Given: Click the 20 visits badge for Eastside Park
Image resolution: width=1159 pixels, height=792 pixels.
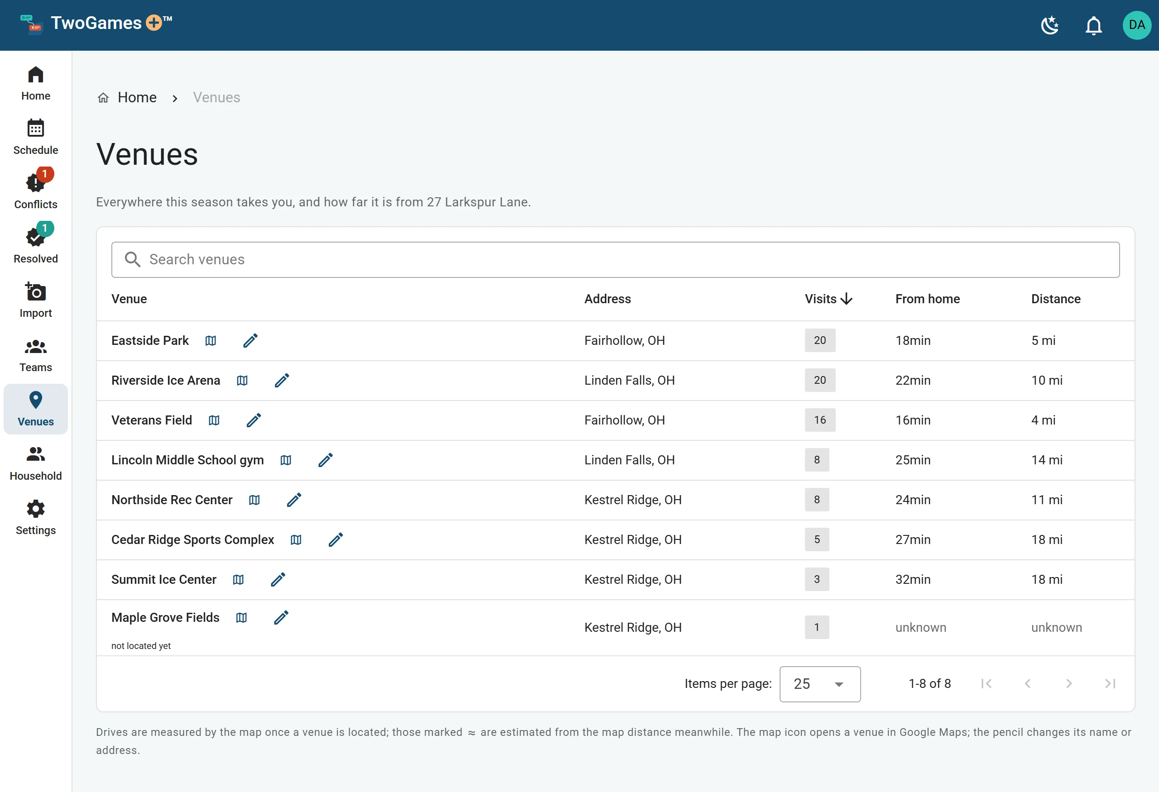Looking at the screenshot, I should coord(820,340).
